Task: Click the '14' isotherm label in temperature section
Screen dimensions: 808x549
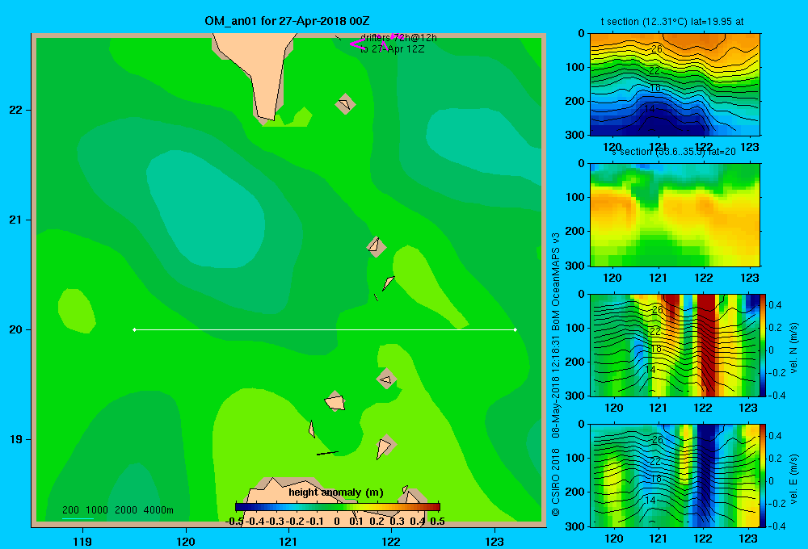Action: click(650, 109)
